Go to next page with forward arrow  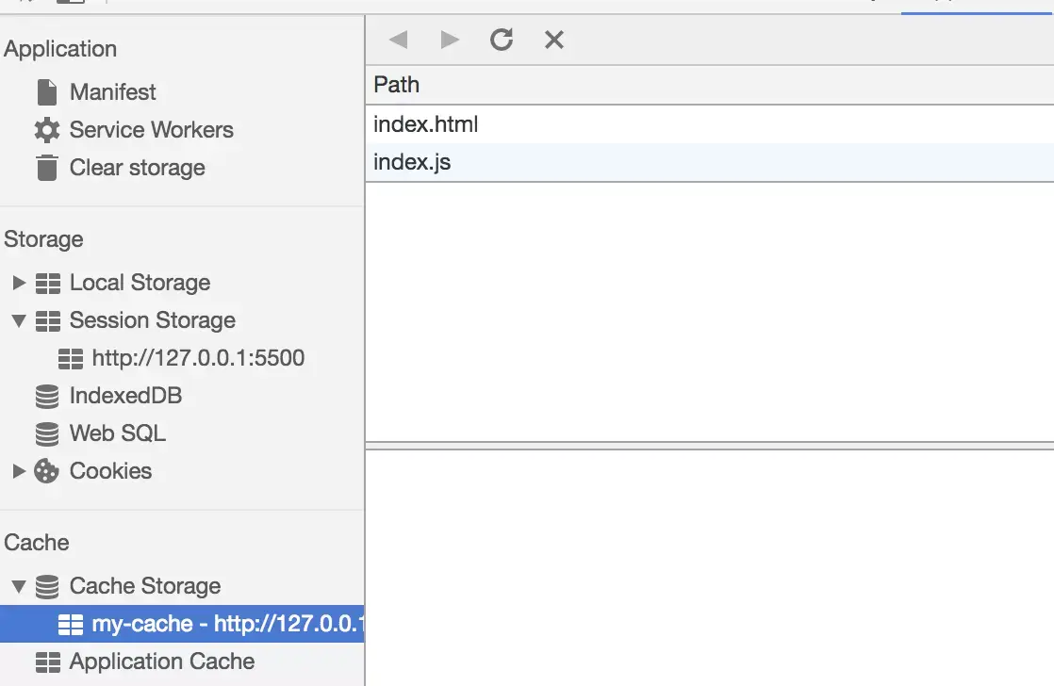[450, 40]
